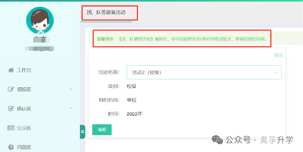The image size is (303, 152).
Task: Select the 公示区 menu label
Action: (24, 128)
